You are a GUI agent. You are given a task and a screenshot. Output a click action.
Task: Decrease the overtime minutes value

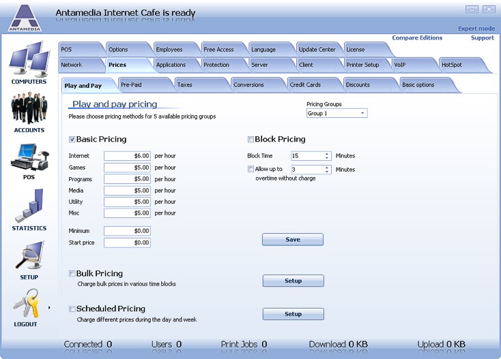point(327,172)
